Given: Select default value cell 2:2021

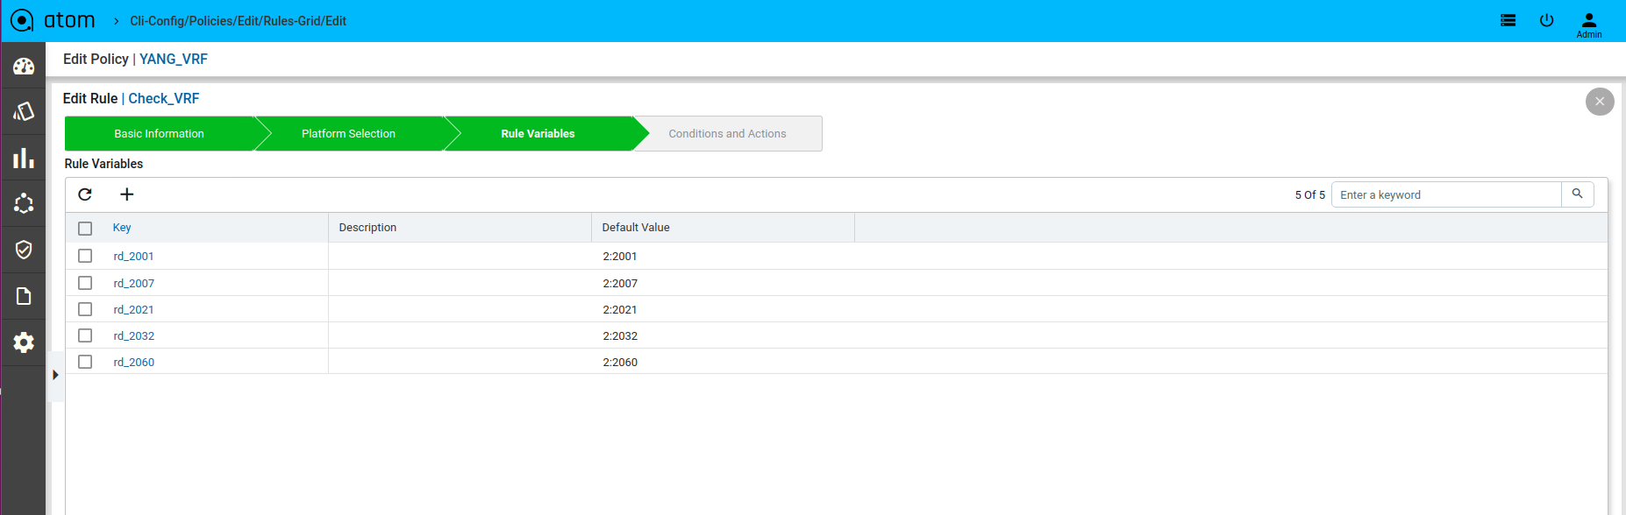Looking at the screenshot, I should pyautogui.click(x=620, y=310).
